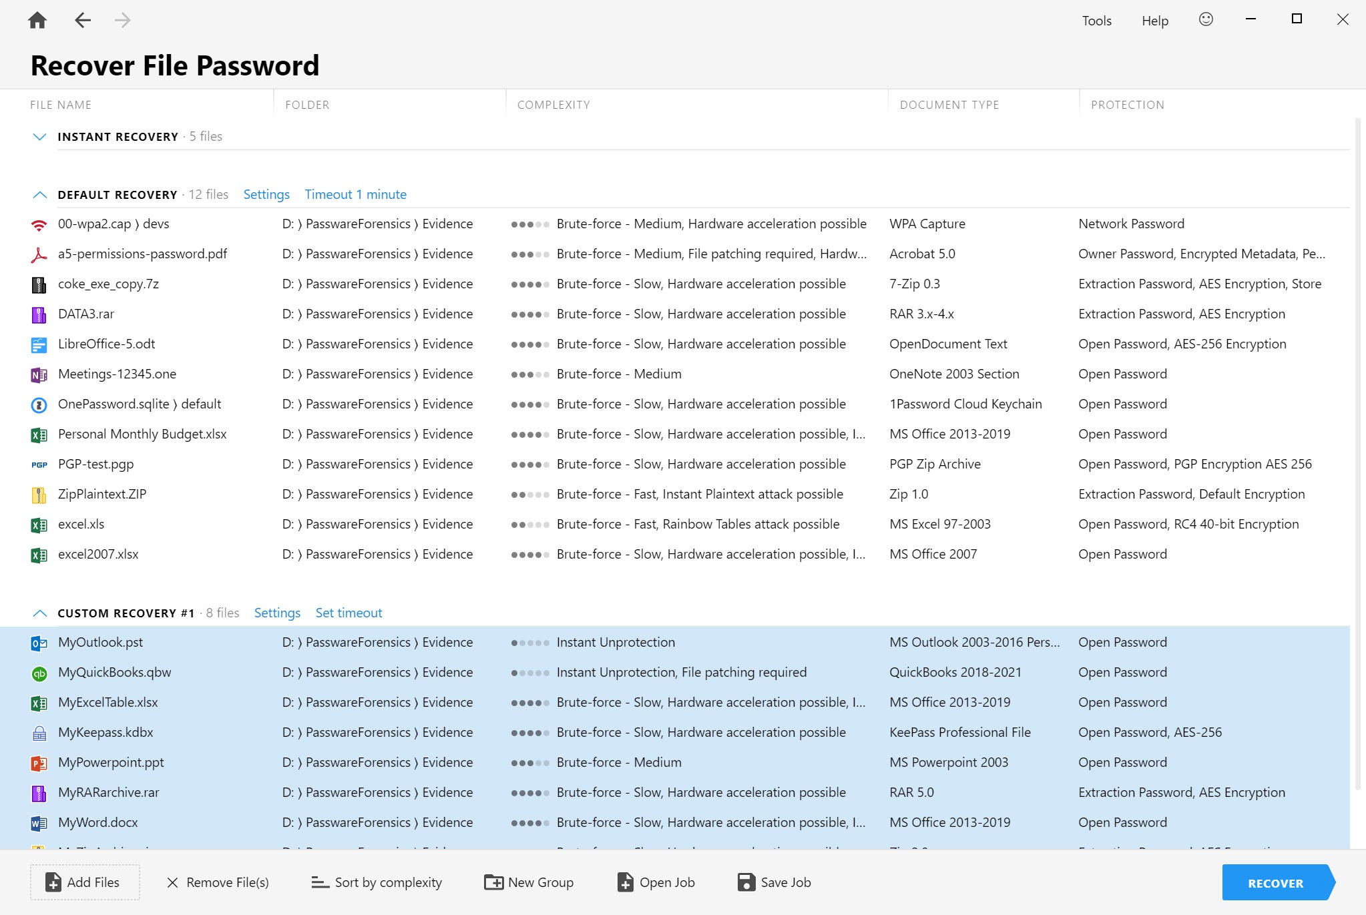Click the Acrobat 5.0 document type cell

[922, 254]
